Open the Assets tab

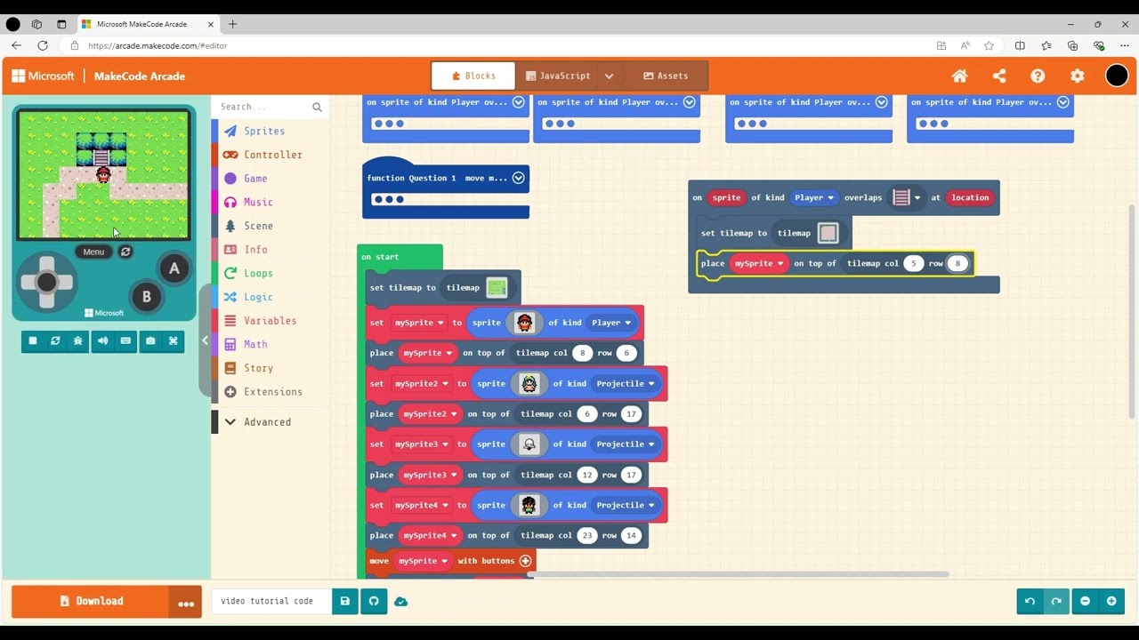coord(666,76)
